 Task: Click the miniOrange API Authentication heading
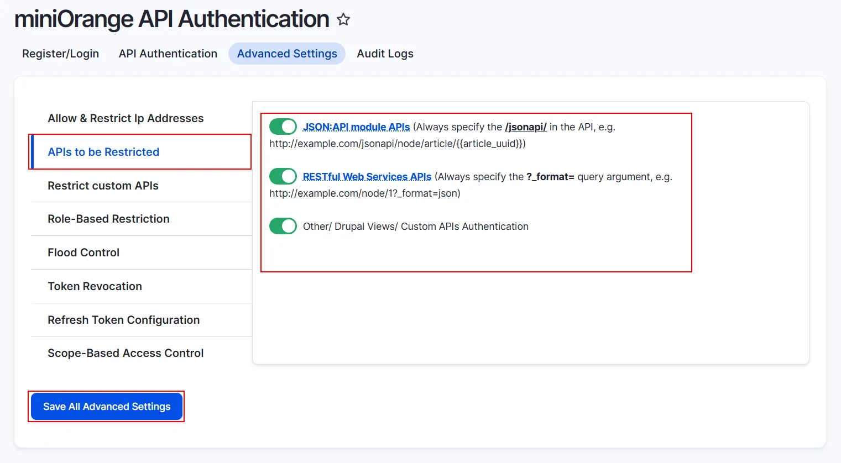tap(171, 19)
